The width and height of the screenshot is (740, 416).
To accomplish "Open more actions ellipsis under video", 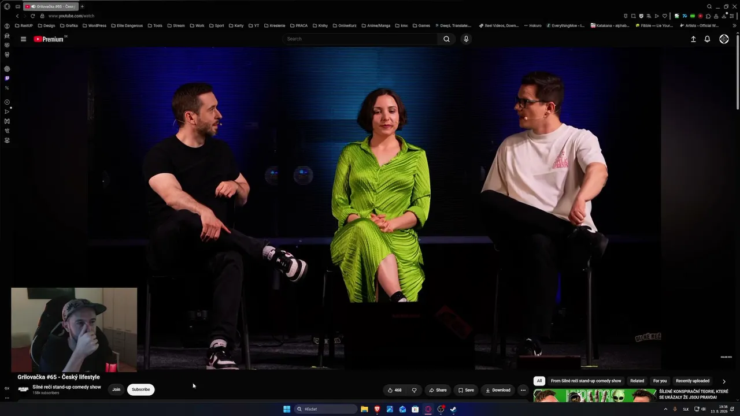I will 523,390.
